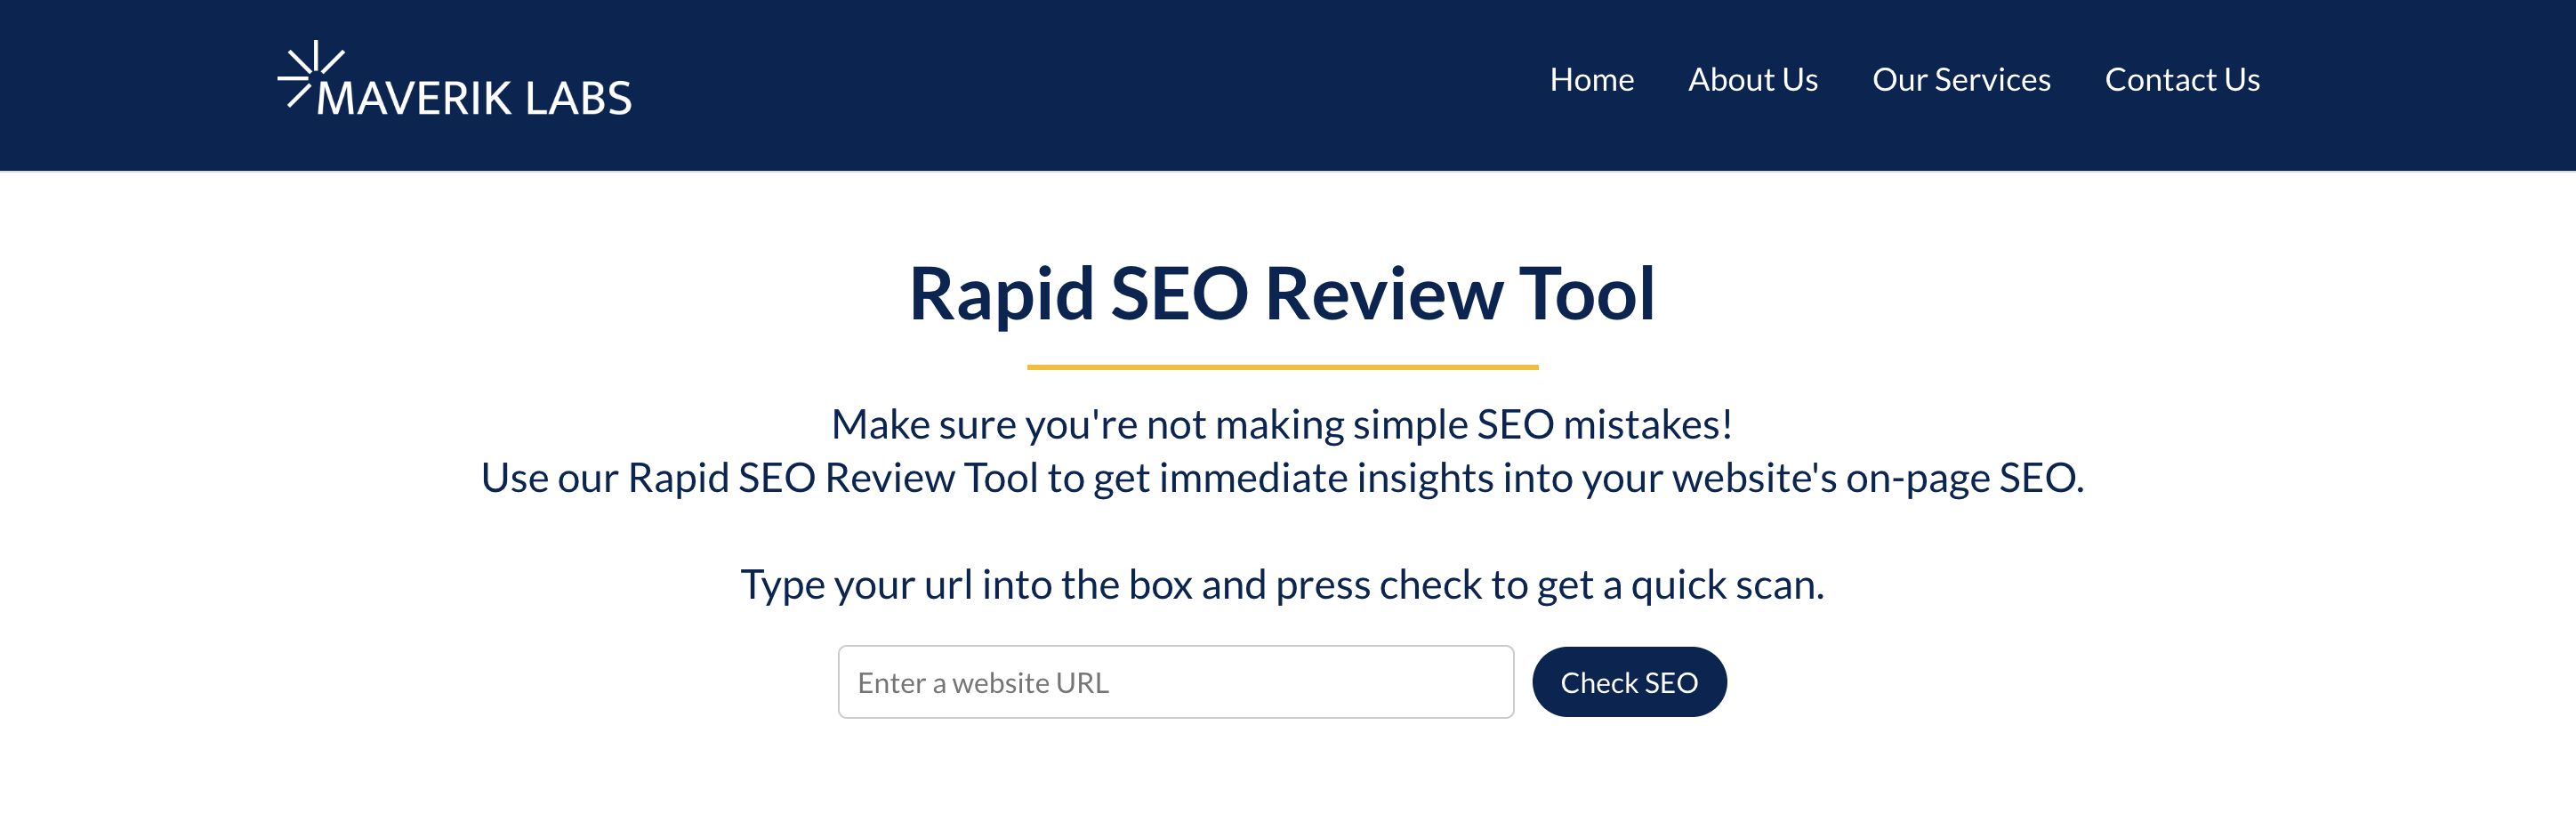Viewport: 2576px width, 838px height.
Task: Click the Contact Us link on the right
Action: (2182, 80)
